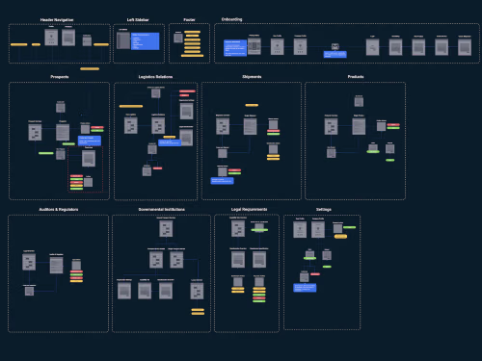The width and height of the screenshot is (482, 361).
Task: Open the blue note at bottom of Shipments
Action: click(x=222, y=181)
